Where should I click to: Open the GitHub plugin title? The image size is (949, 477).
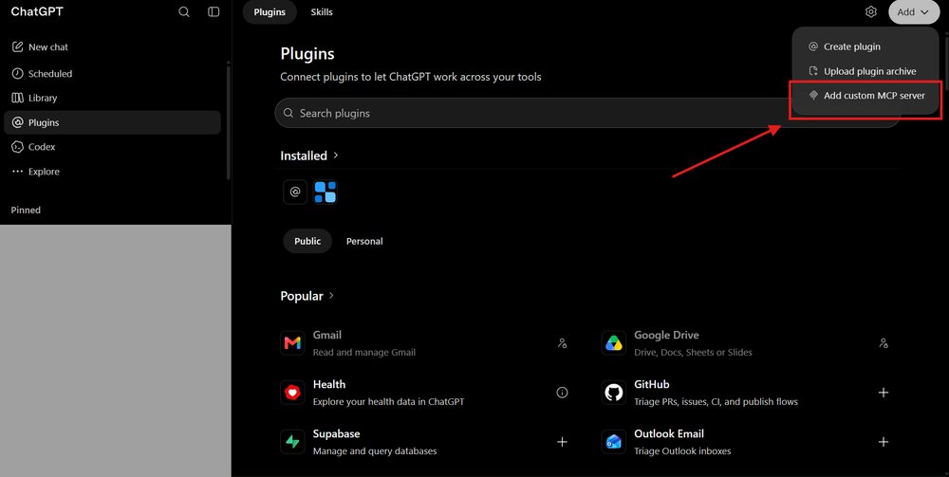(x=652, y=384)
